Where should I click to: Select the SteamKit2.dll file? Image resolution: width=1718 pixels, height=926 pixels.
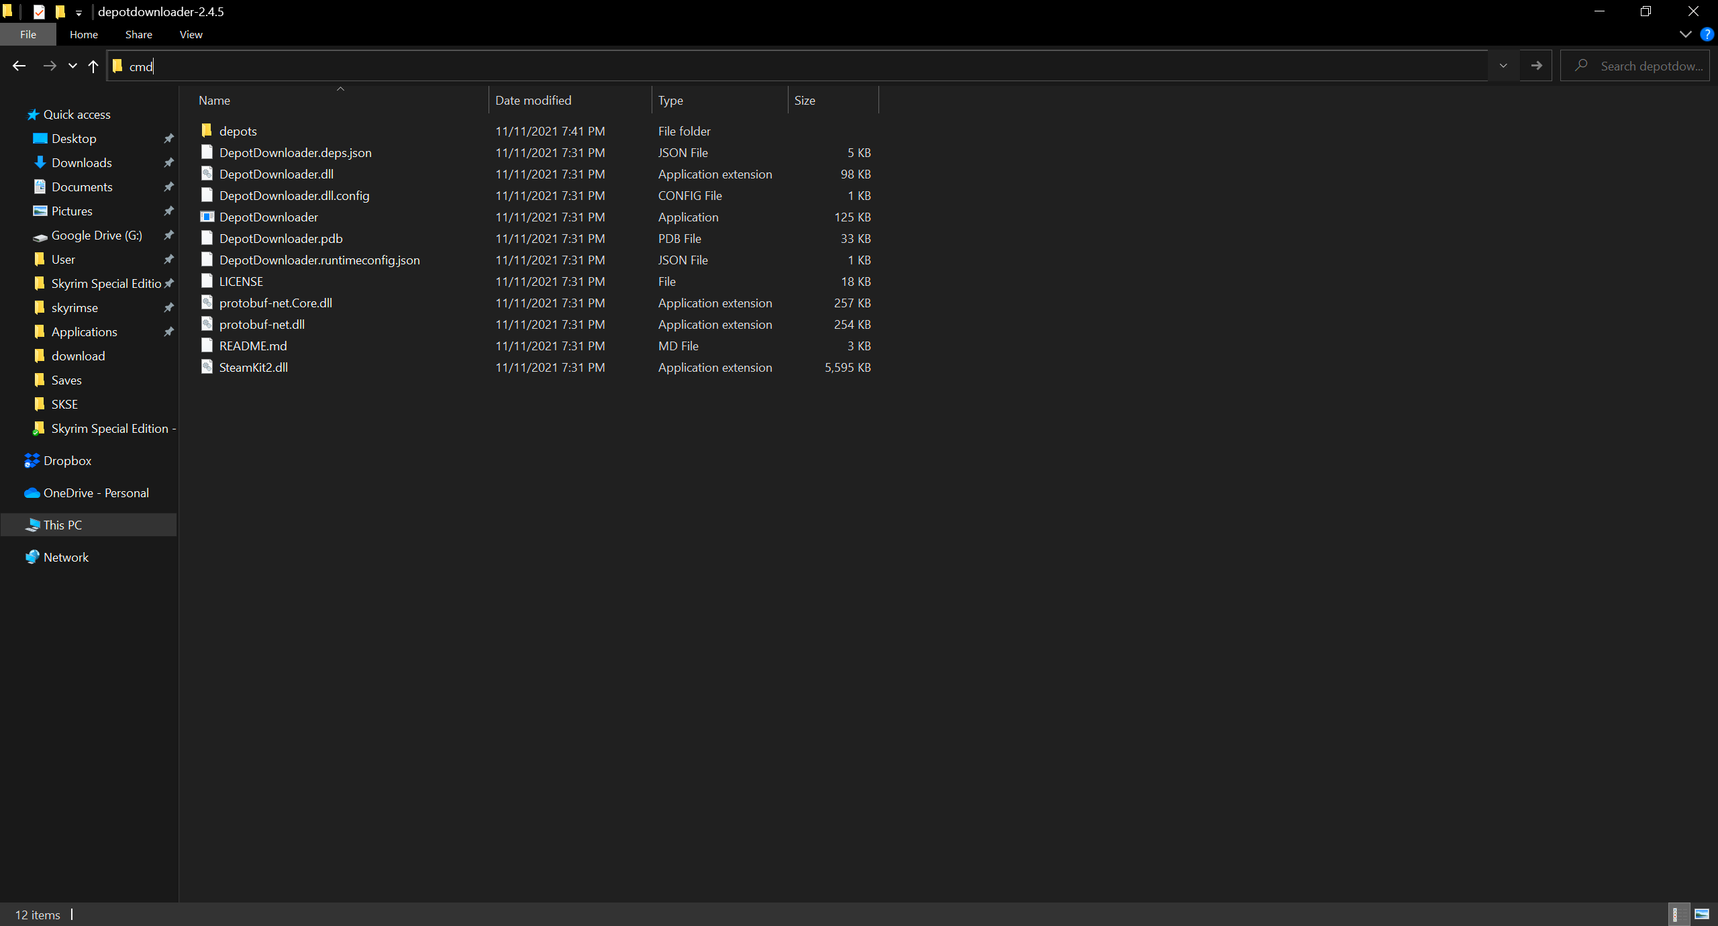click(x=253, y=367)
